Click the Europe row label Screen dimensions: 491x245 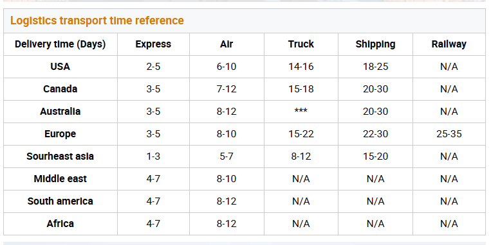[60, 134]
